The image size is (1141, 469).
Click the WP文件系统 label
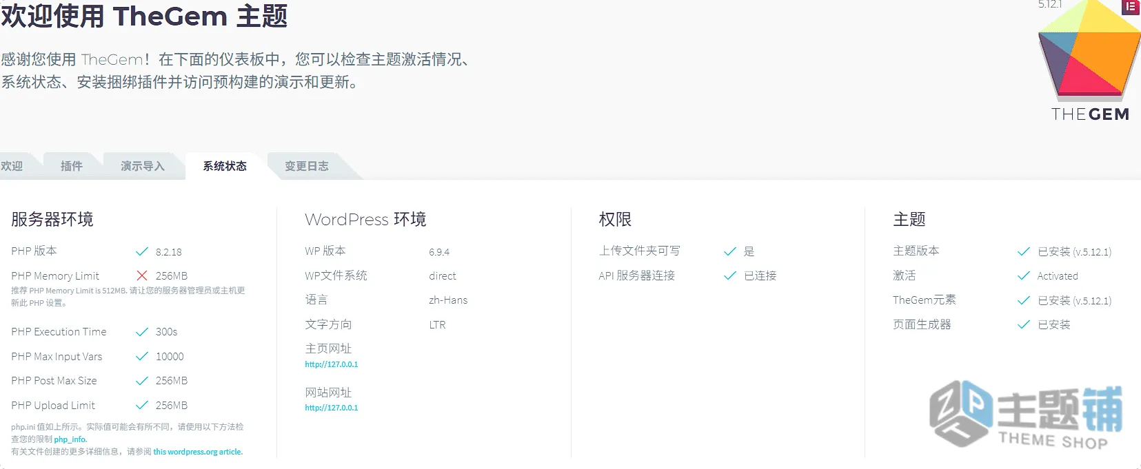pos(336,275)
